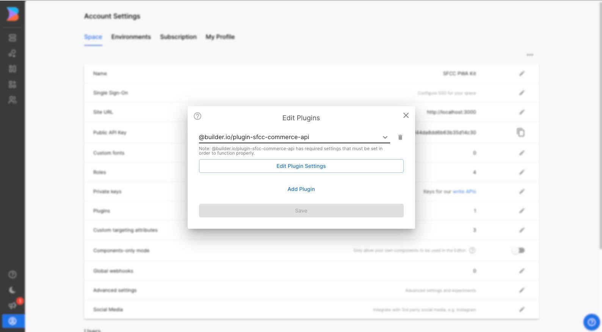Edit Custom fonts row pencil
The image size is (602, 332).
coord(522,153)
